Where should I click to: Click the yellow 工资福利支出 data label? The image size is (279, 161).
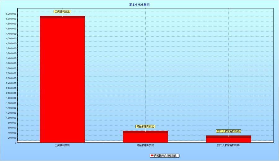point(62,11)
